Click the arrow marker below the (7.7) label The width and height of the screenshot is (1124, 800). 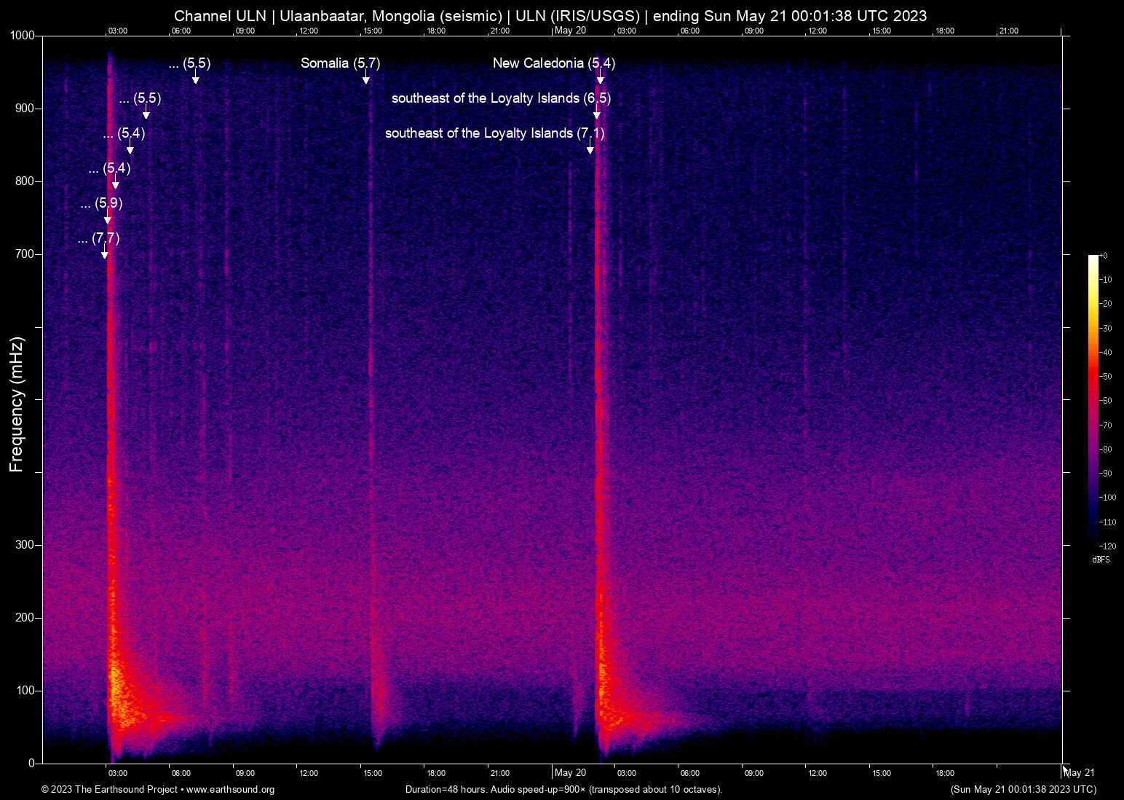(x=105, y=254)
